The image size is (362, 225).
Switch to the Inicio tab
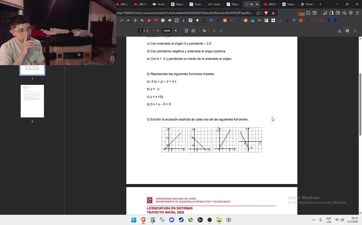point(196,4)
